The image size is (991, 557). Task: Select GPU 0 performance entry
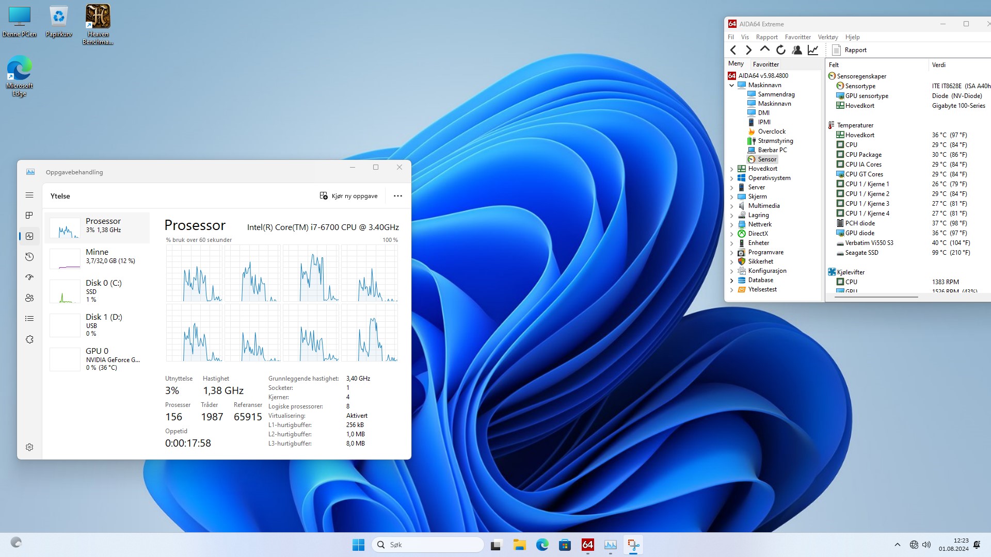(97, 359)
